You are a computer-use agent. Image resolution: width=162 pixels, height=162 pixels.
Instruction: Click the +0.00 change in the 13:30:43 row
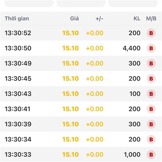pyautogui.click(x=94, y=94)
